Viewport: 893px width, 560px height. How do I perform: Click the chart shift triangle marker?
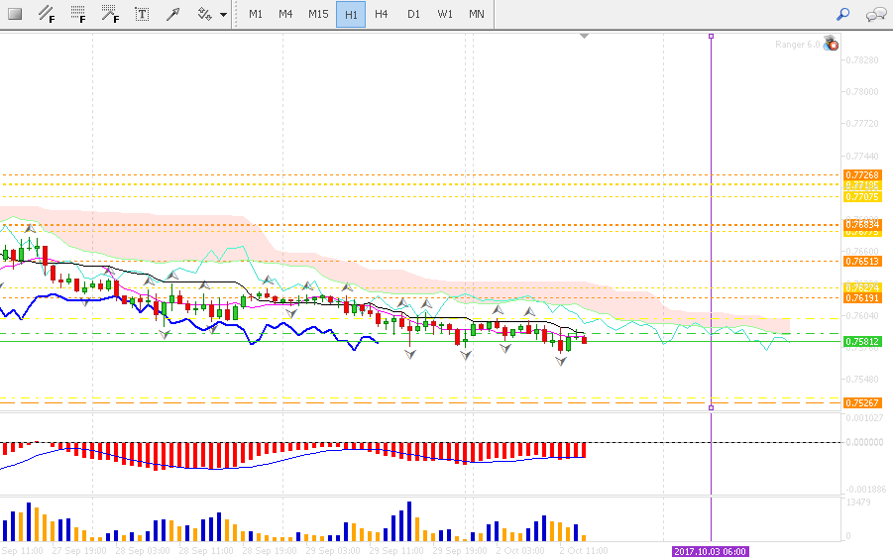click(584, 36)
